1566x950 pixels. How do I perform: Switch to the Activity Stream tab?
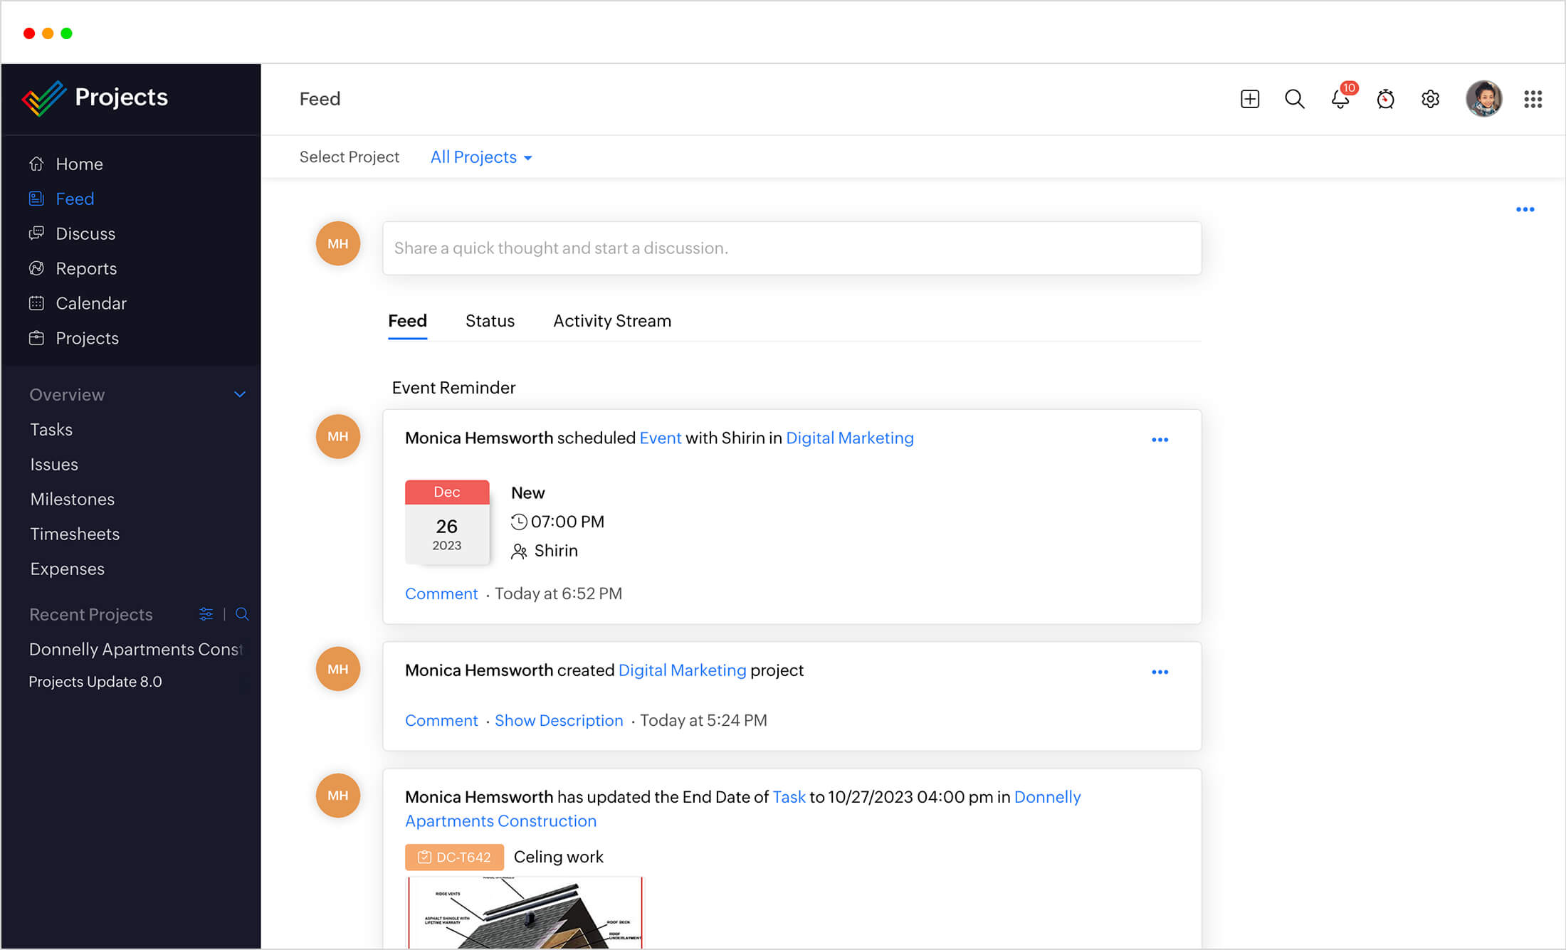(x=612, y=321)
